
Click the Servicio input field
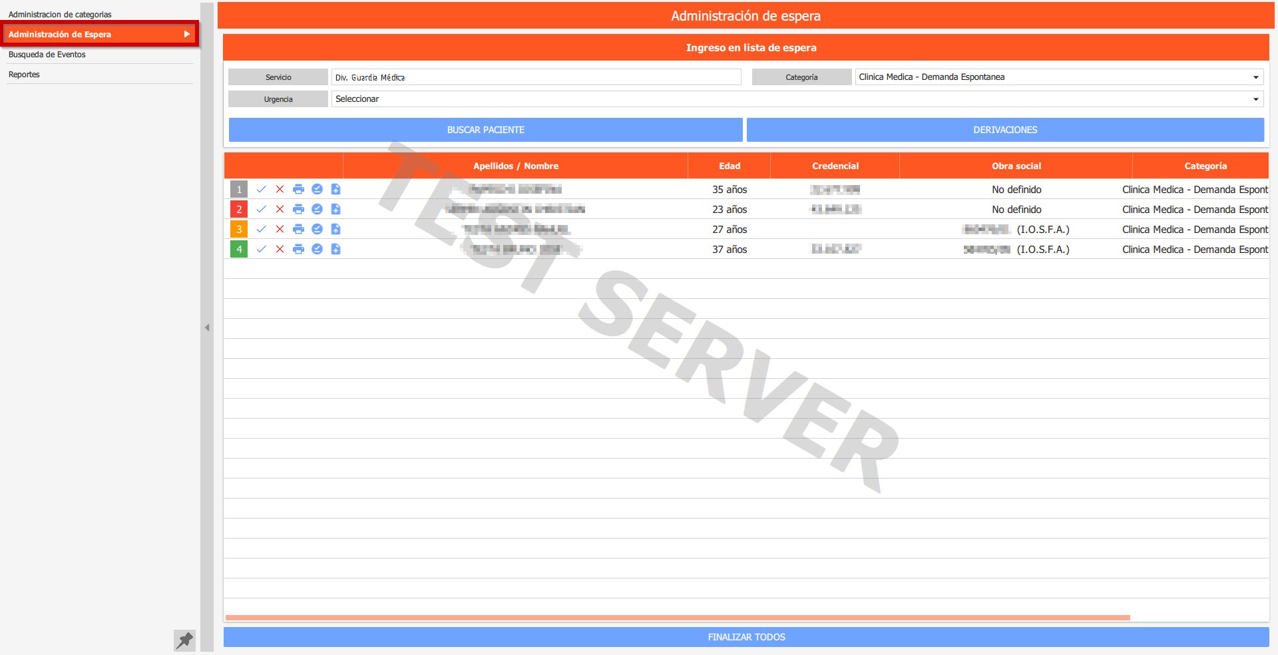coord(536,77)
